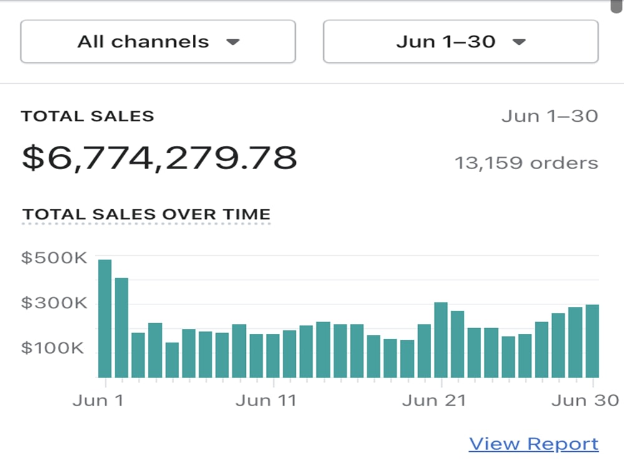Screen dimensions: 624x468
Task: Select the shortest bar in the first week
Action: pos(172,360)
